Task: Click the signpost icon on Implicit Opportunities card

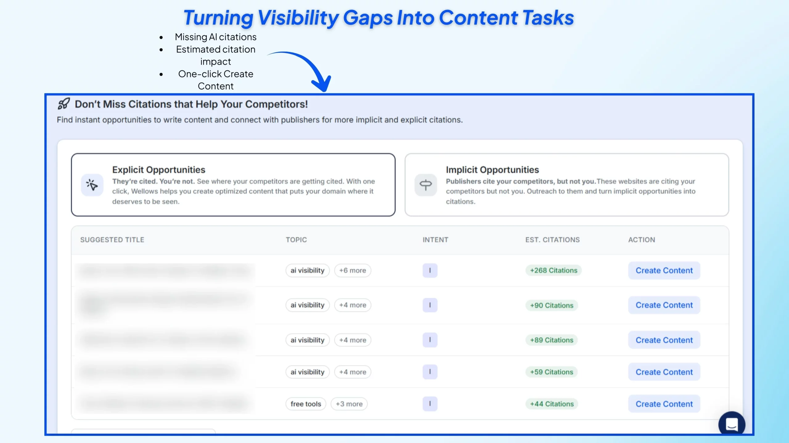Action: (426, 185)
